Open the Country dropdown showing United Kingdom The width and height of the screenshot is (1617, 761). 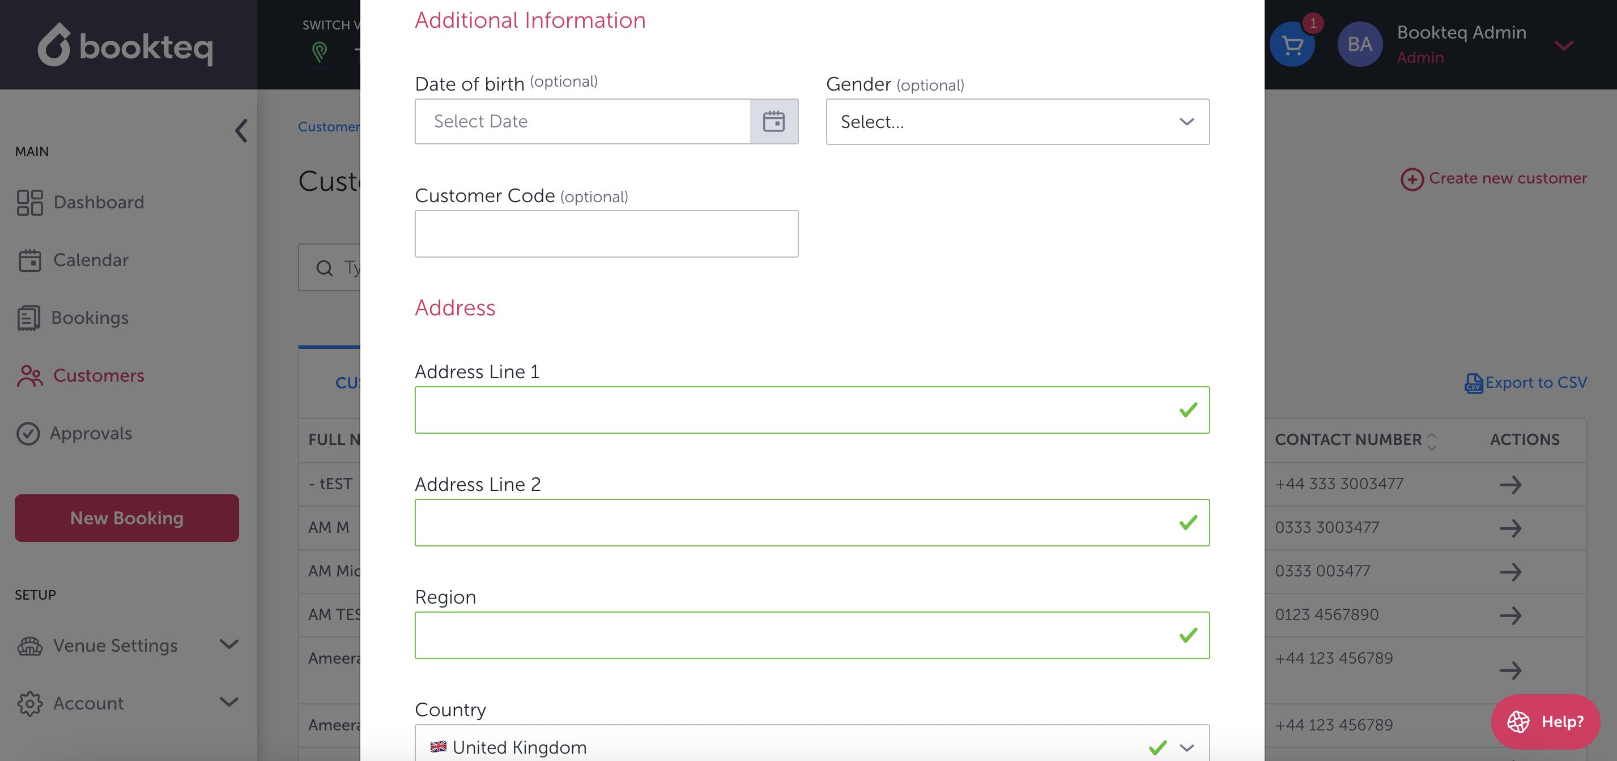[x=811, y=747]
